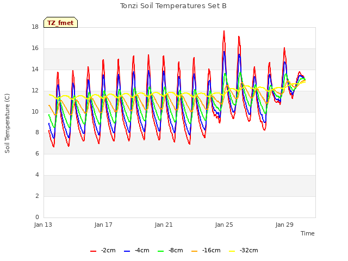348x261 pixels.
Task: Click the 16 y-axis tick label
Action: (x=35, y=48)
